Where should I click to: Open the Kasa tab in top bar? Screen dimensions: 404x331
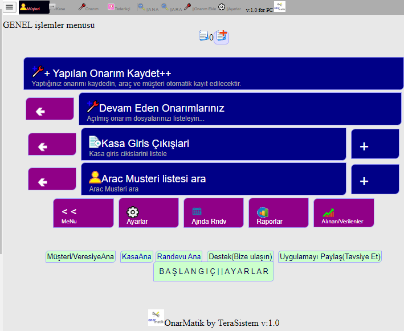[x=57, y=7]
